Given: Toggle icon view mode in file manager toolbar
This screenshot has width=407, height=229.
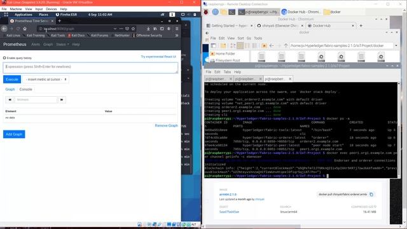Looking at the screenshot, I should (x=240, y=46).
